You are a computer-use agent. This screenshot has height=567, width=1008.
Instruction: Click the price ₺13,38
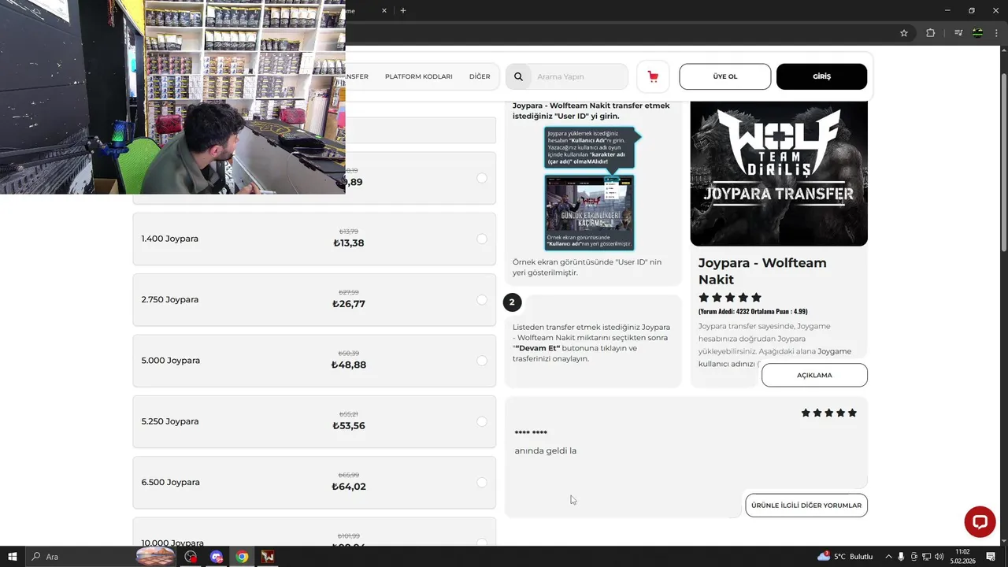(349, 243)
